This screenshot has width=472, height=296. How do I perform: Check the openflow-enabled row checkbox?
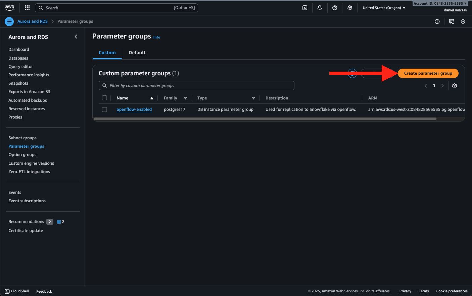click(x=104, y=109)
